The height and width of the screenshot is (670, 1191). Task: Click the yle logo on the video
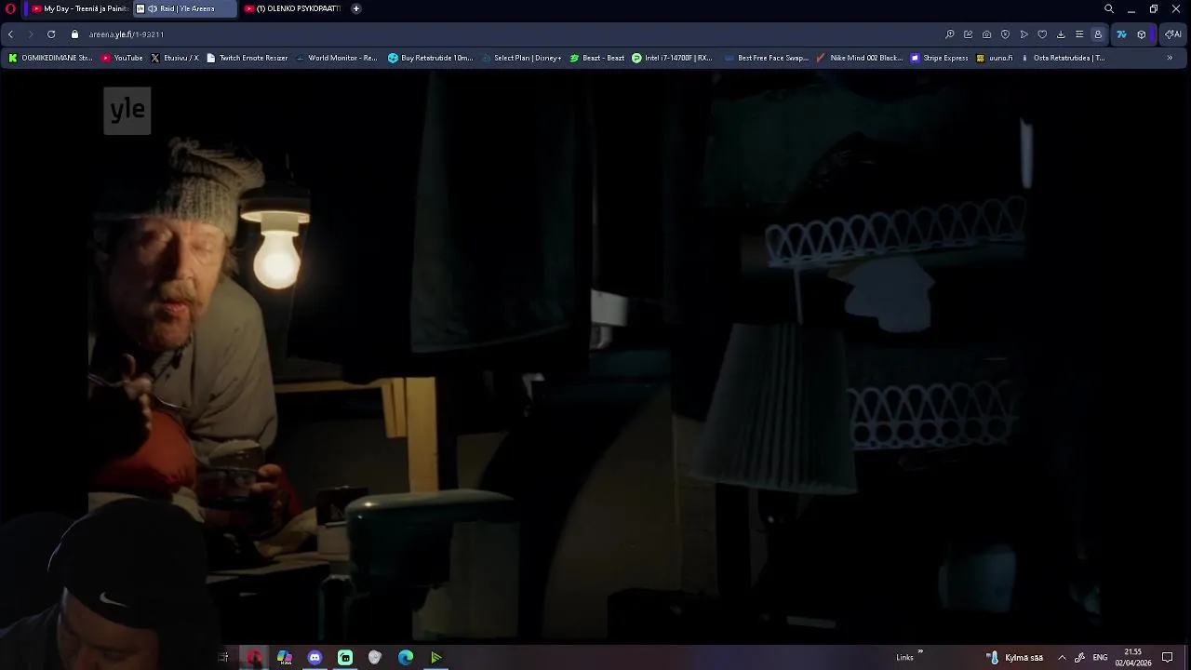(x=127, y=110)
